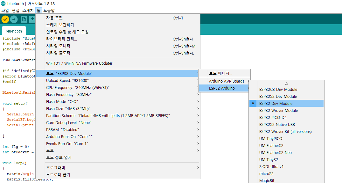This screenshot has width=342, height=183.
Task: Select UM FeatherS2 Neo board
Action: tap(286, 152)
